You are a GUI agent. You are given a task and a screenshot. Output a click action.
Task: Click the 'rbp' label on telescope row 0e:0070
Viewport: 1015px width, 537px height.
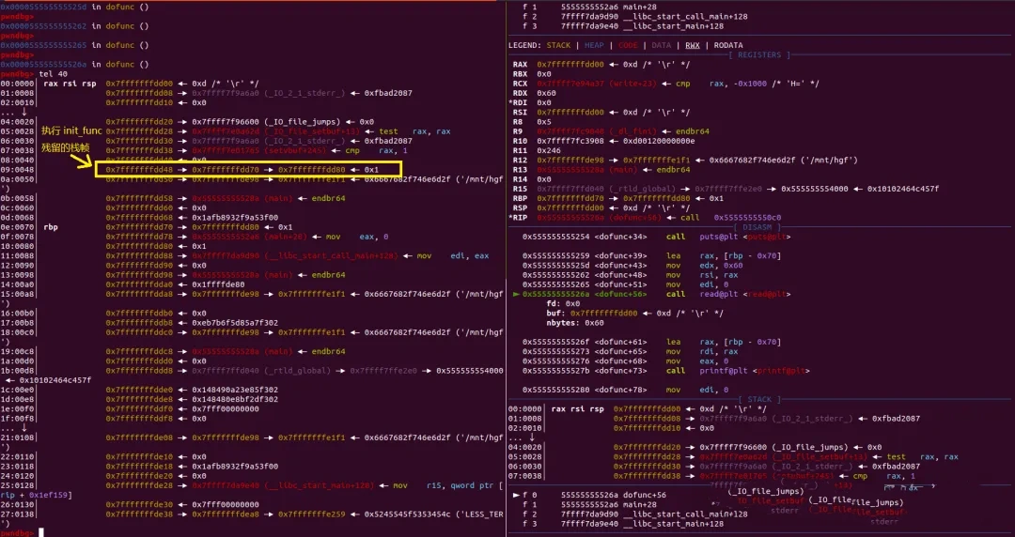(51, 227)
